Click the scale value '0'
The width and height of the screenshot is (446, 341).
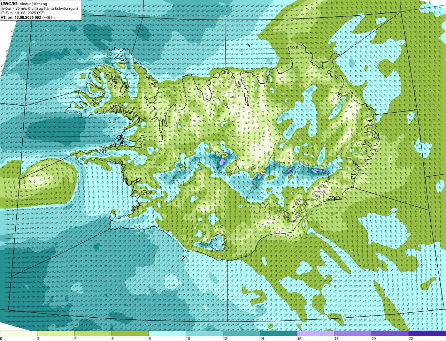[1, 339]
